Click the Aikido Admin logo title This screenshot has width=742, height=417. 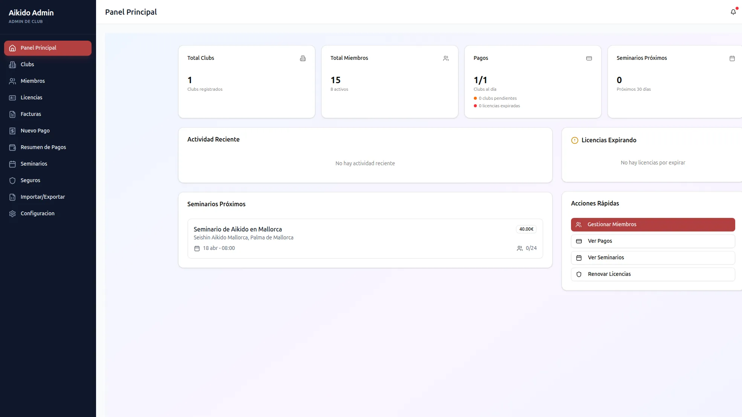[x=31, y=13]
